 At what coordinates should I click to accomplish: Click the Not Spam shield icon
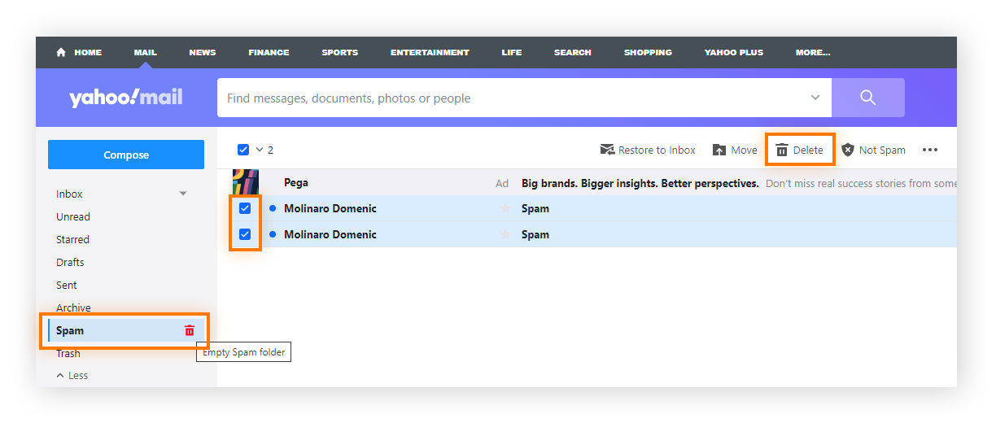click(848, 150)
